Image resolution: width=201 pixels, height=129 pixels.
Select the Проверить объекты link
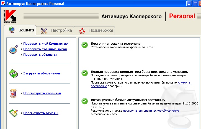[x=40, y=55]
